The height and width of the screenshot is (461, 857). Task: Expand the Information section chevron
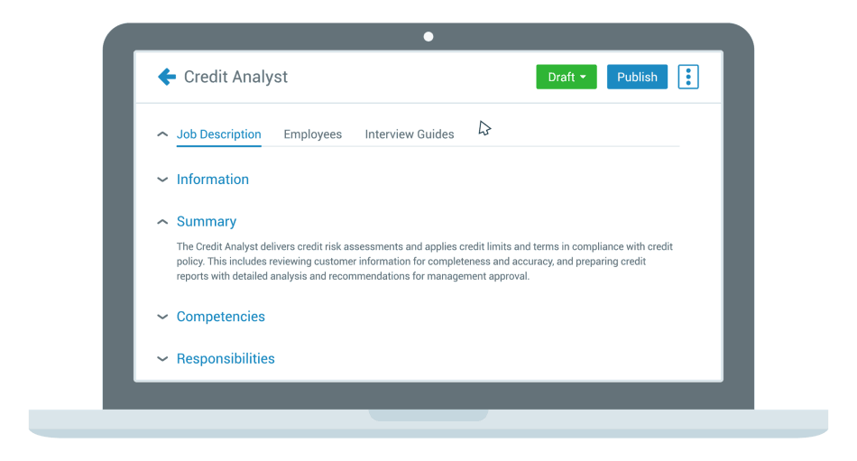click(x=162, y=180)
